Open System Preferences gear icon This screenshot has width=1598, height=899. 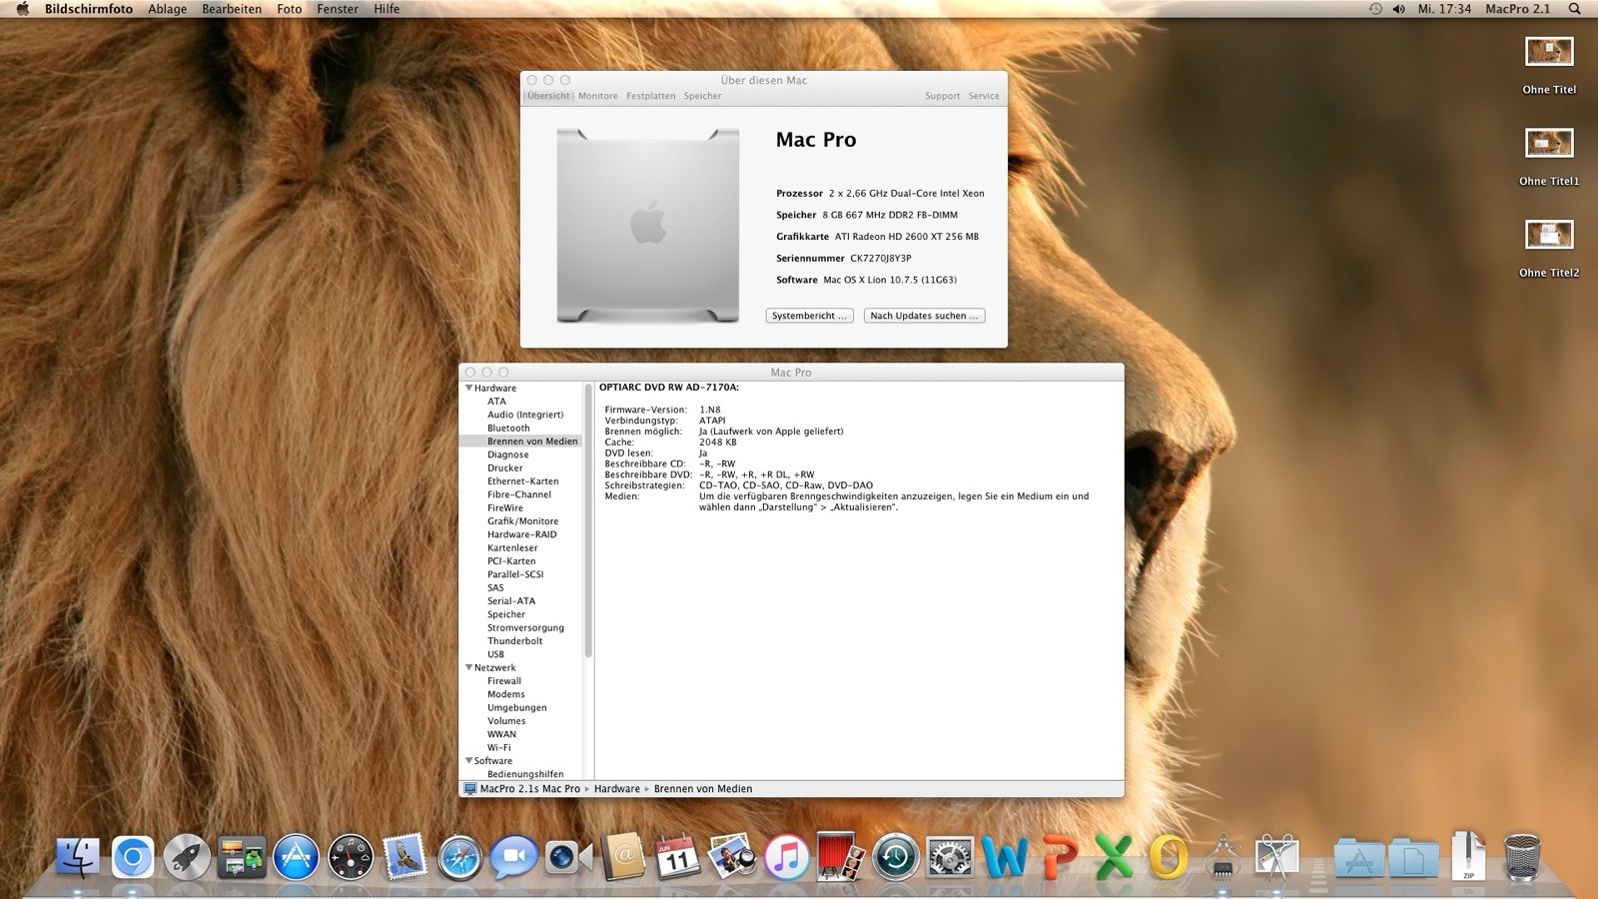[x=950, y=857]
